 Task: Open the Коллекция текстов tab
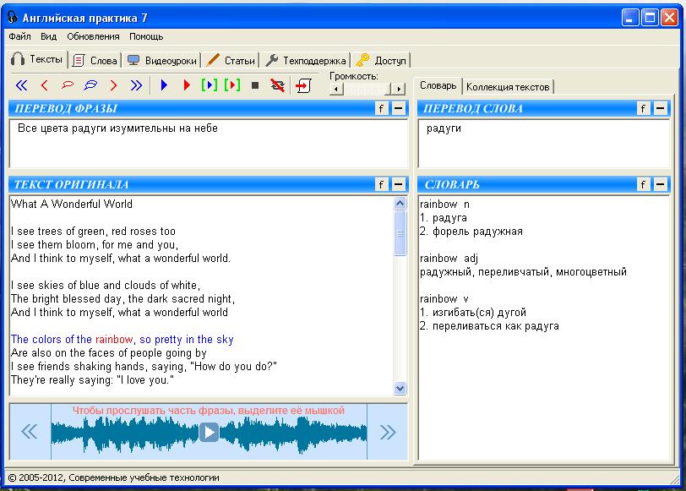pyautogui.click(x=508, y=86)
